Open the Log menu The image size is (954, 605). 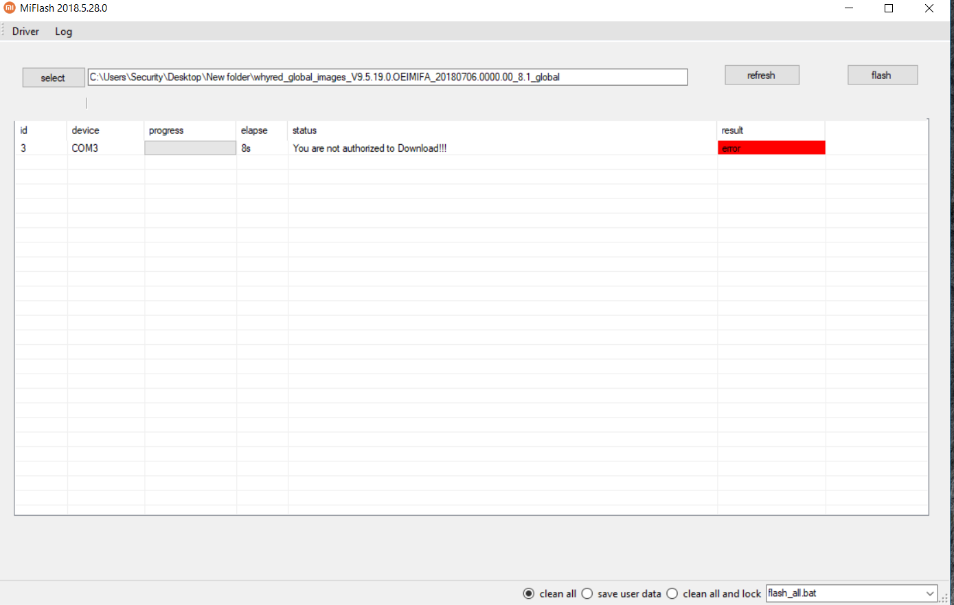click(63, 32)
